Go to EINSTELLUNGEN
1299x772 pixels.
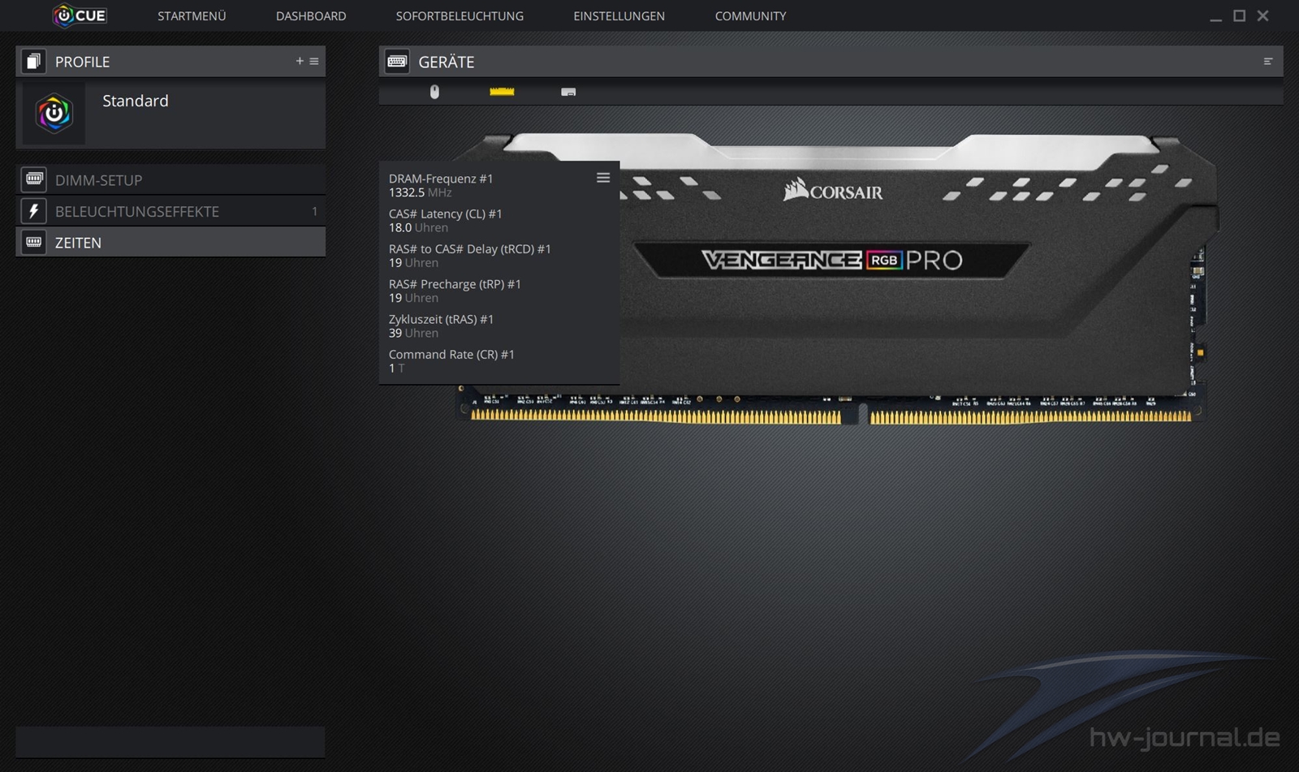point(619,16)
